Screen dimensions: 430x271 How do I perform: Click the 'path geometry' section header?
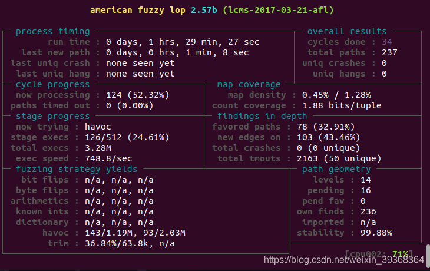pos(336,169)
